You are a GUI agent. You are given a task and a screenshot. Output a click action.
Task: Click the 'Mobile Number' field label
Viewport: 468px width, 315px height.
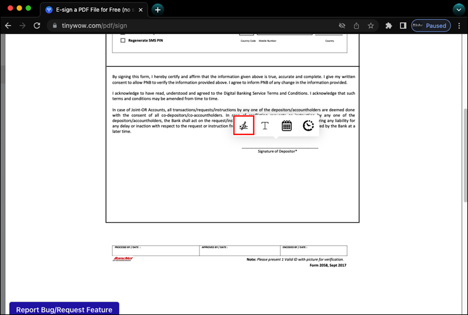(267, 41)
